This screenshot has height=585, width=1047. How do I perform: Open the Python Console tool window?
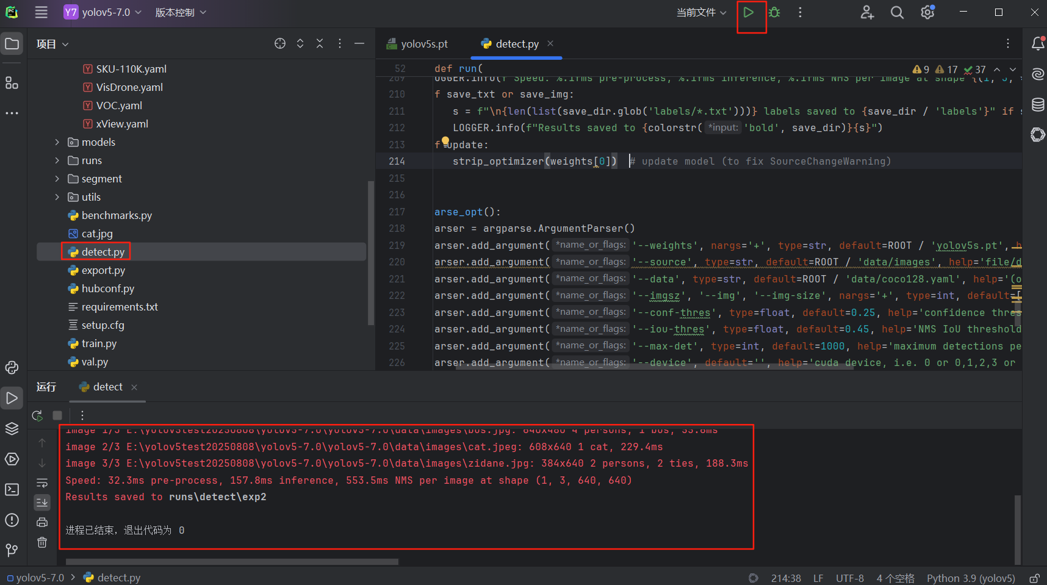coord(12,367)
